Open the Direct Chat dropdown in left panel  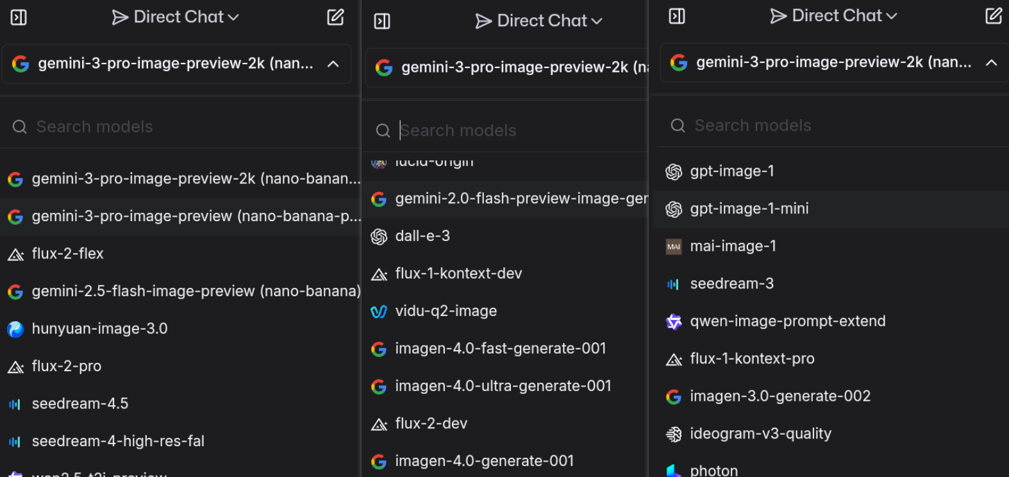pos(176,17)
